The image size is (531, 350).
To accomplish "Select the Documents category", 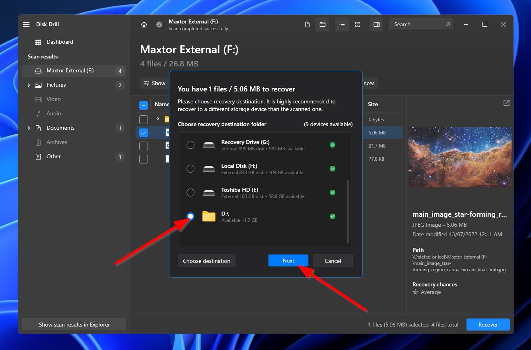I will (74, 128).
